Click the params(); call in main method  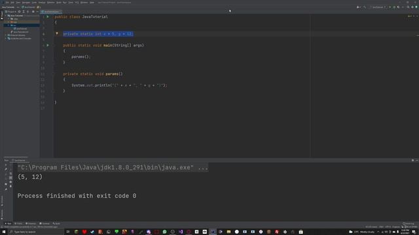[x=81, y=57]
